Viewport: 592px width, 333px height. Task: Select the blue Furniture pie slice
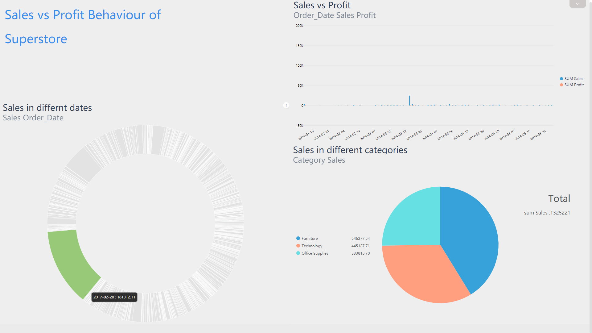(472, 238)
